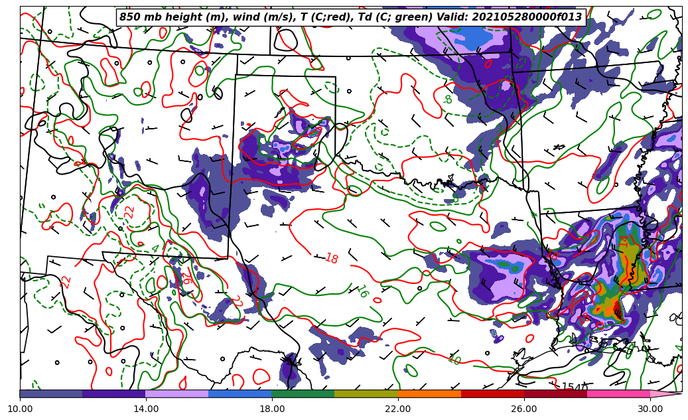The height and width of the screenshot is (420, 688).
Task: Click the 10.00 colorbar tick label
Action: (x=20, y=409)
